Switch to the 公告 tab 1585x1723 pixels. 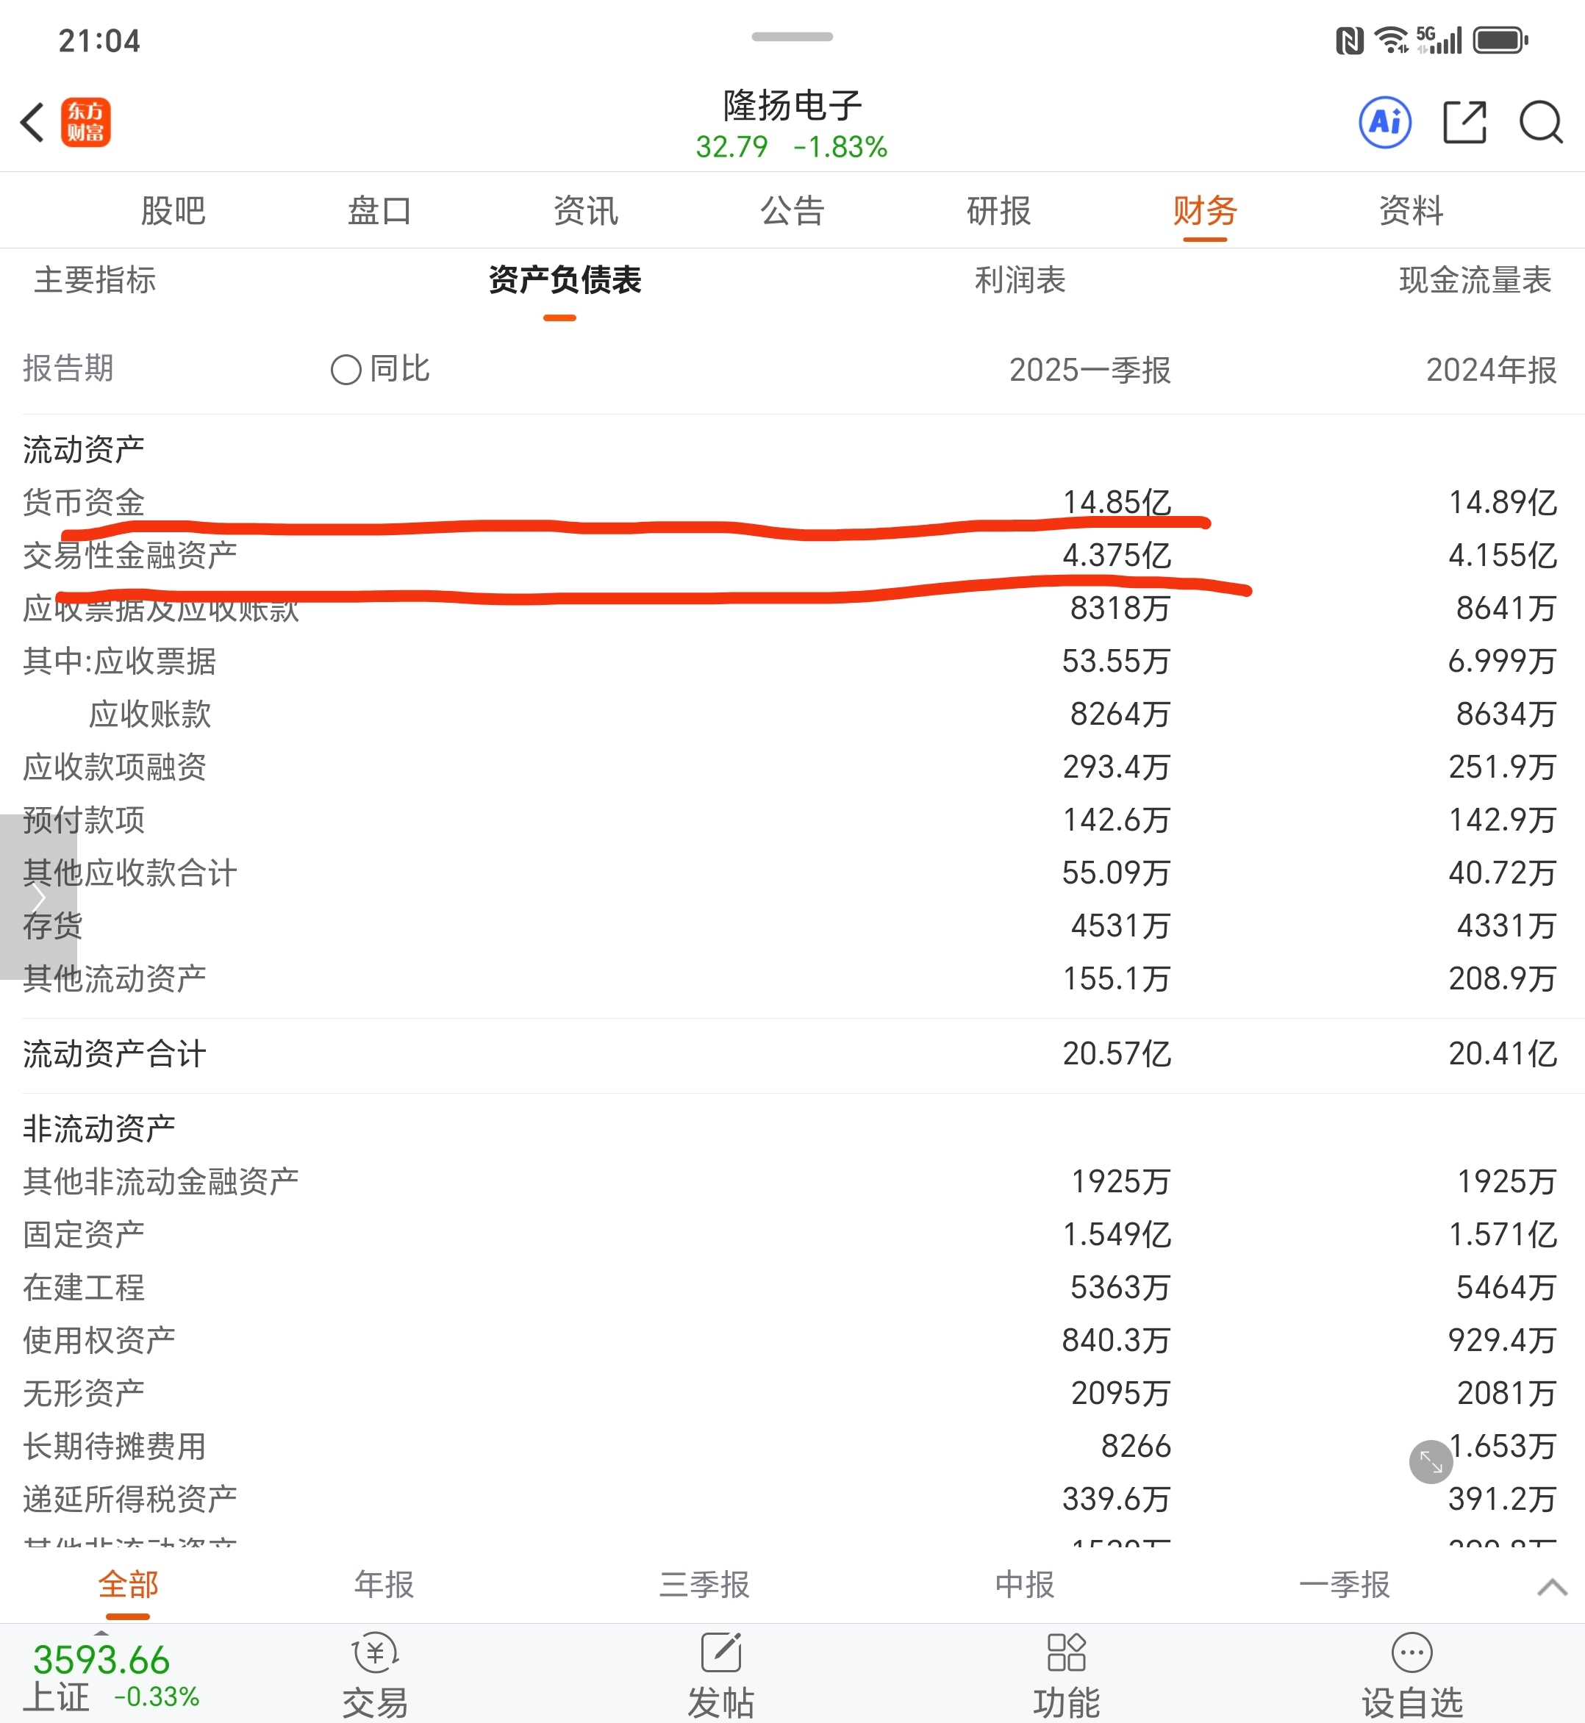point(792,211)
